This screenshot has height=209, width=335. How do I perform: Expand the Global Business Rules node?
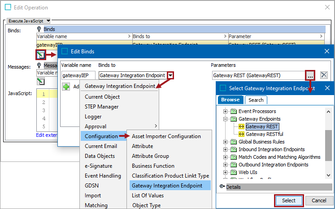coord(226,142)
